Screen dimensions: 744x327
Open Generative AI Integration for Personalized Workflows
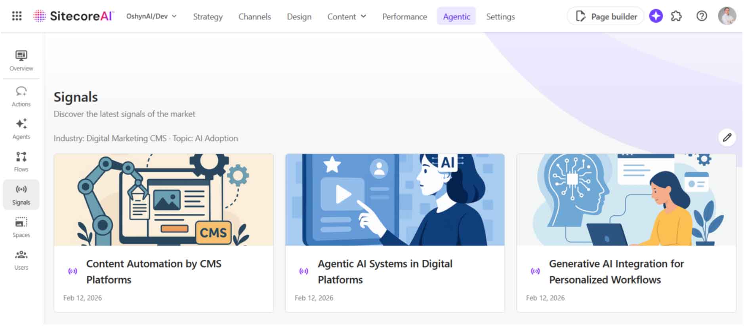[x=616, y=272]
